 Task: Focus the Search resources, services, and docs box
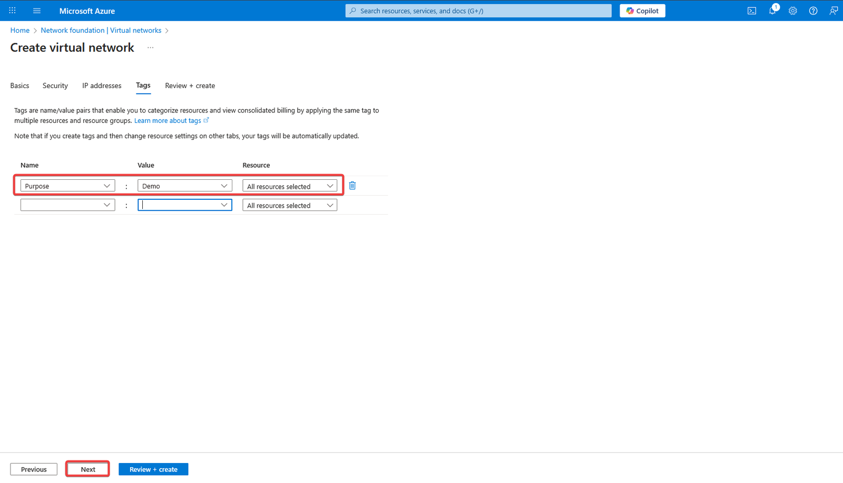478,11
